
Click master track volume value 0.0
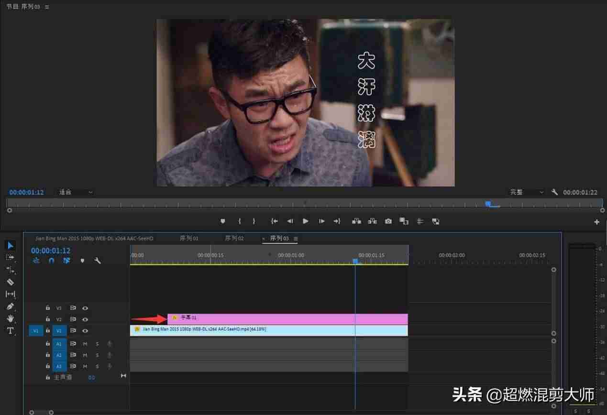point(91,377)
